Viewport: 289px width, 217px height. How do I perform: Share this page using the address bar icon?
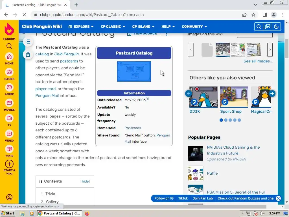pyautogui.click(x=244, y=15)
